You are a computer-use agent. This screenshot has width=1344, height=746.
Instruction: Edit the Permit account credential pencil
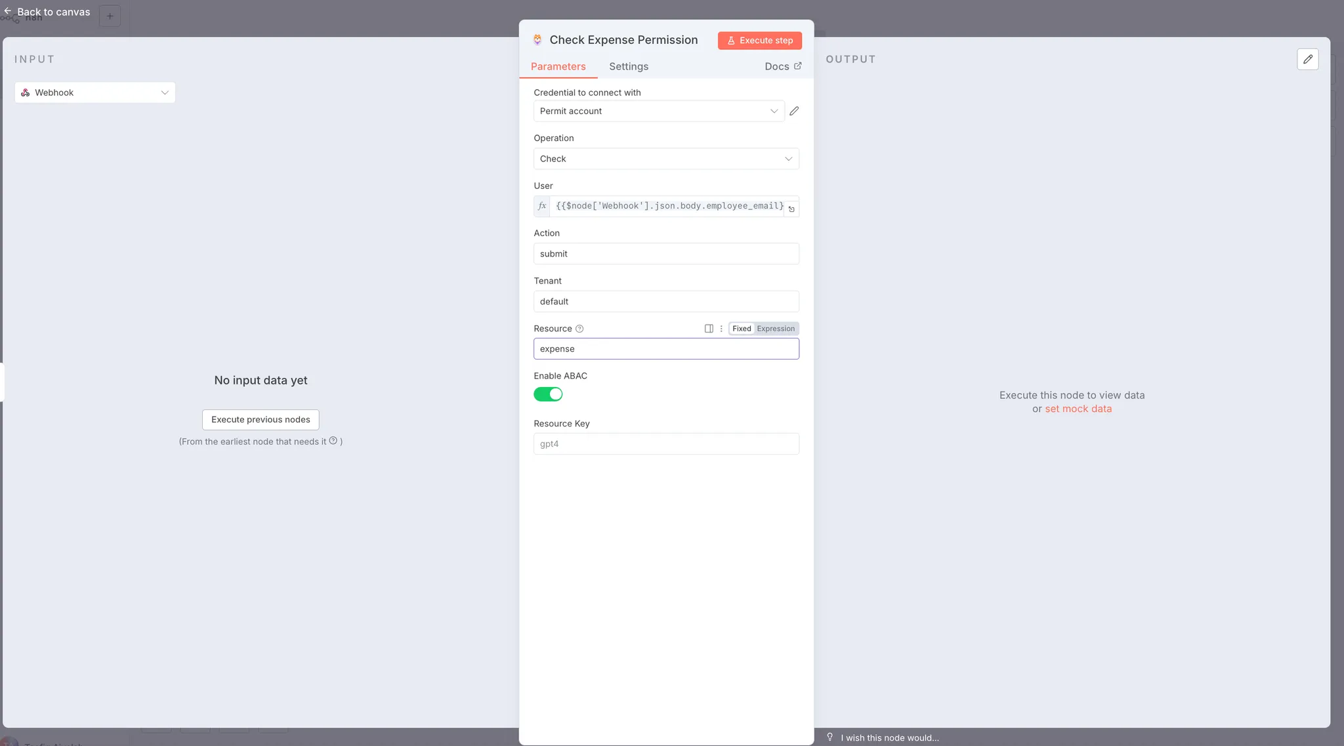click(794, 111)
